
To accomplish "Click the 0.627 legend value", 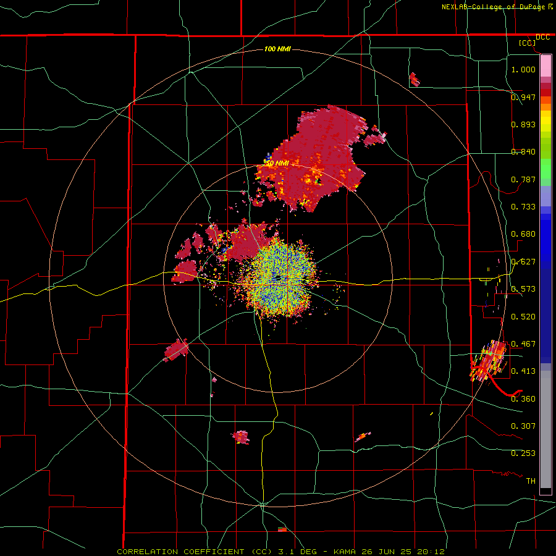I will click(x=523, y=262).
